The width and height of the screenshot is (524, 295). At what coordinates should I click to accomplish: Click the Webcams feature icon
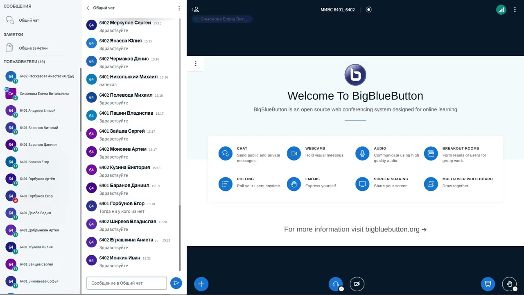(x=294, y=154)
